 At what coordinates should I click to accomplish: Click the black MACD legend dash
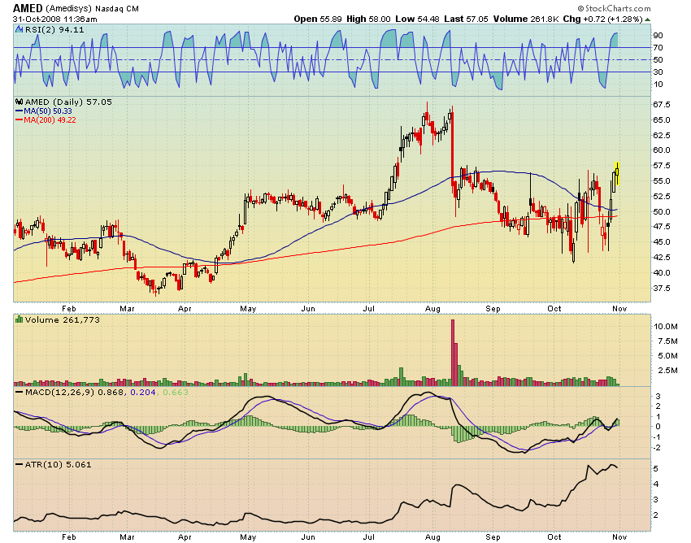19,392
